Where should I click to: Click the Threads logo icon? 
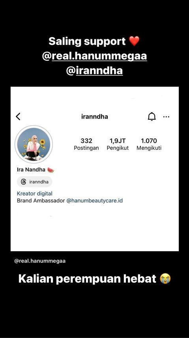point(23,182)
